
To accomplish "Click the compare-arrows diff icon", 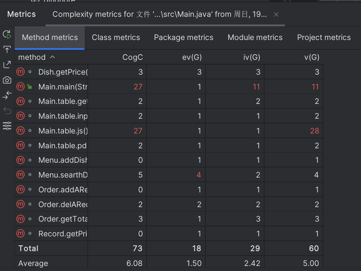I will point(7,95).
